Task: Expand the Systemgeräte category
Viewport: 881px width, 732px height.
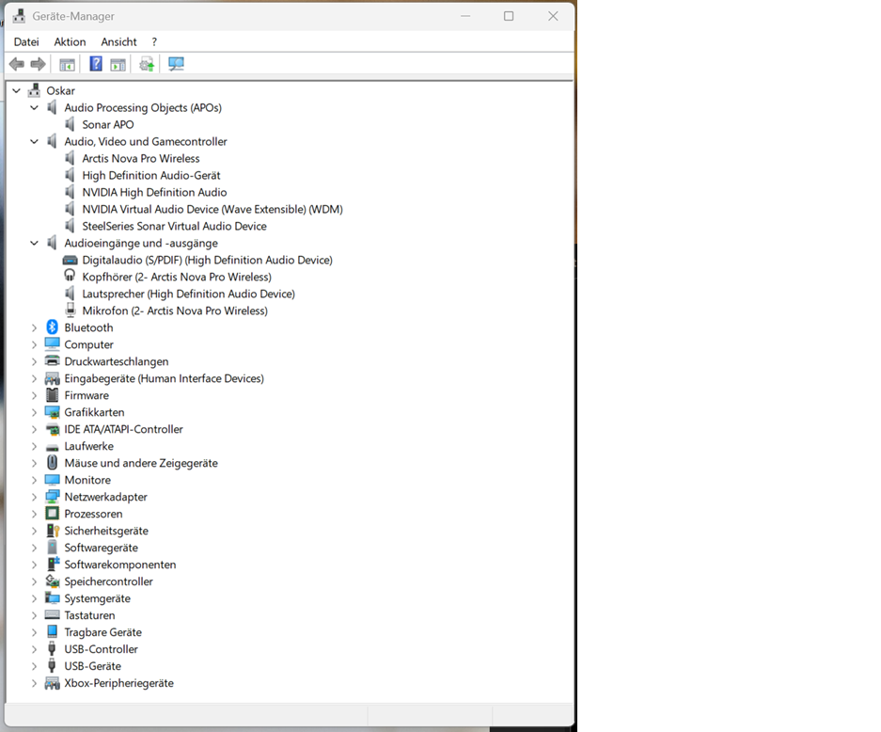Action: point(34,598)
